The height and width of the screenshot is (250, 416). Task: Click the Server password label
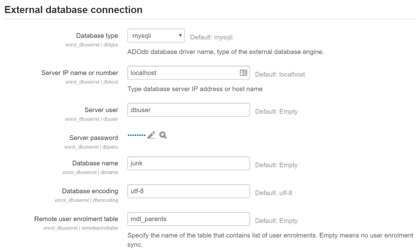tap(94, 138)
